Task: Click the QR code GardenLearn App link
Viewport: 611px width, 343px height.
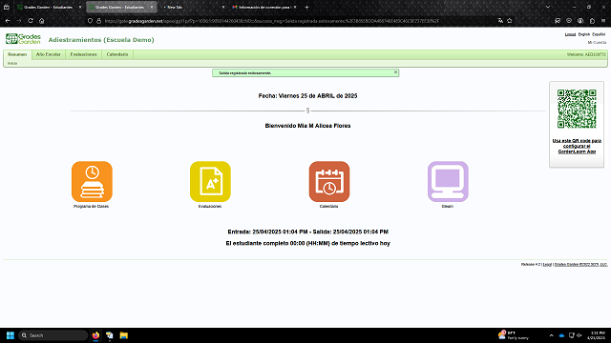Action: 577,146
